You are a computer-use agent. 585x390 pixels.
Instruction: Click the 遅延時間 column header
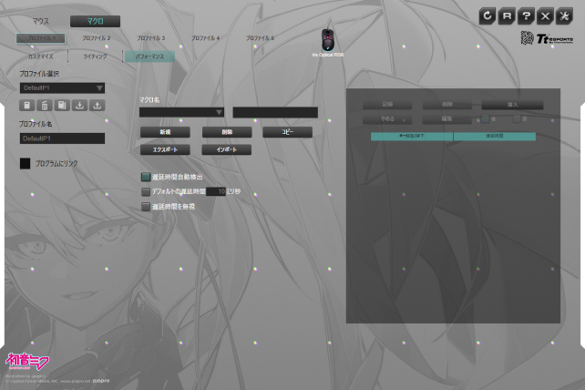click(495, 136)
